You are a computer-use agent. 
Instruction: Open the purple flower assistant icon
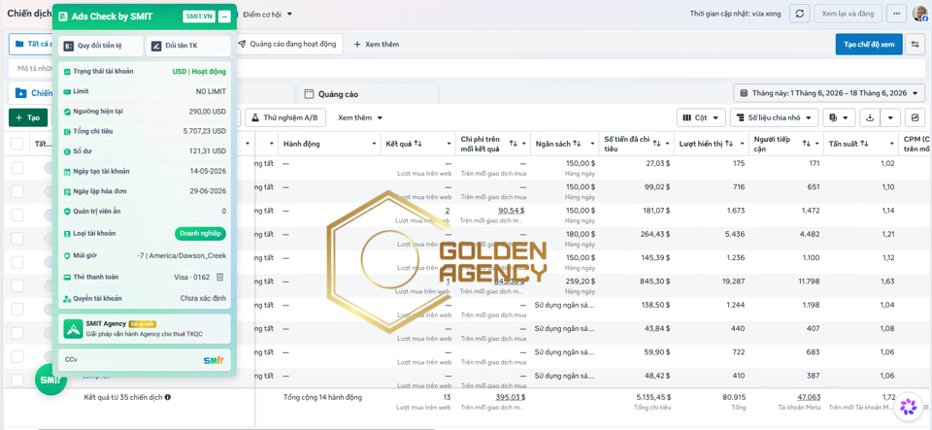pos(908,407)
